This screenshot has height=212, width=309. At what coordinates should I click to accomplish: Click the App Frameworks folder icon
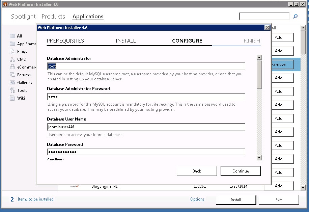pos(12,44)
